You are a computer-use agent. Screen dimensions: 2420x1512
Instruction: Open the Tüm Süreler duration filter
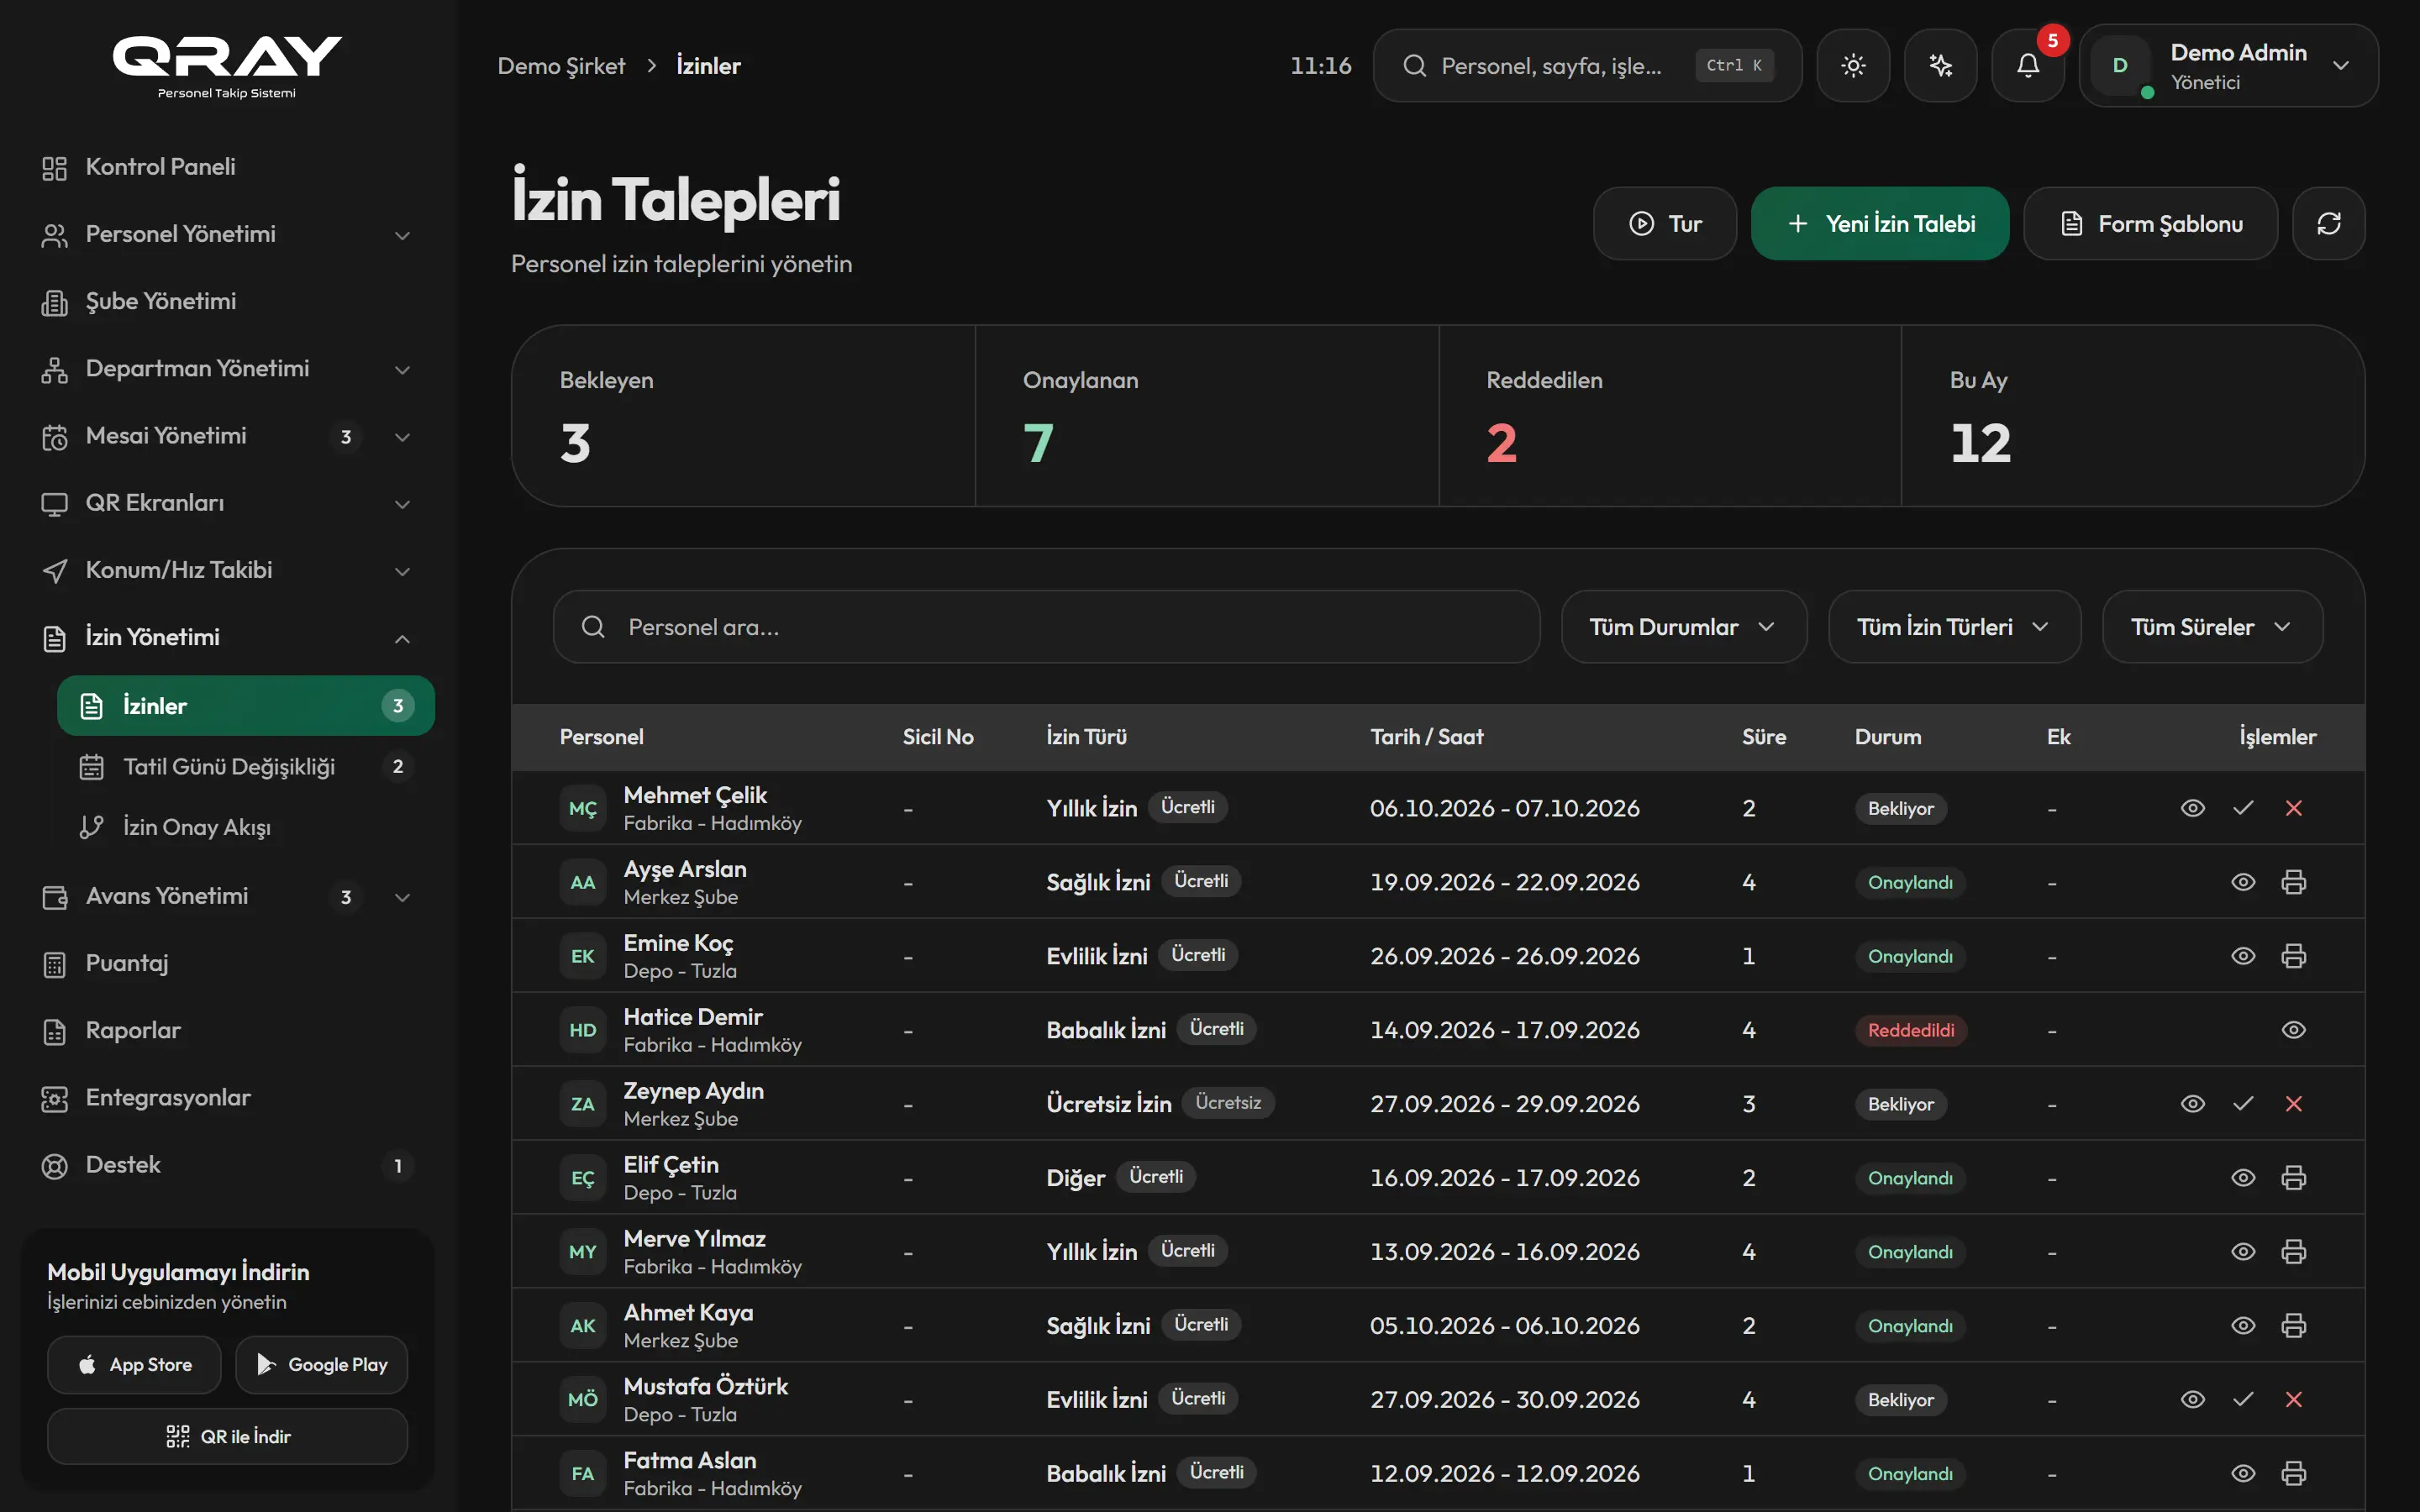[2212, 627]
